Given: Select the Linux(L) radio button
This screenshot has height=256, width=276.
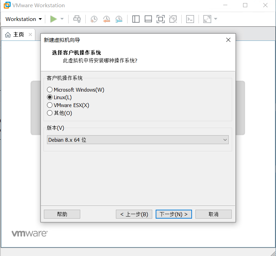Looking at the screenshot, I should pos(59,97).
